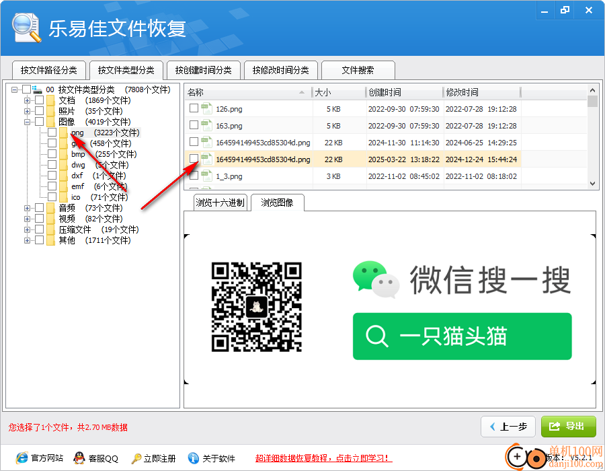Open the 官方网站 link
This screenshot has height=471, width=605.
tap(47, 458)
